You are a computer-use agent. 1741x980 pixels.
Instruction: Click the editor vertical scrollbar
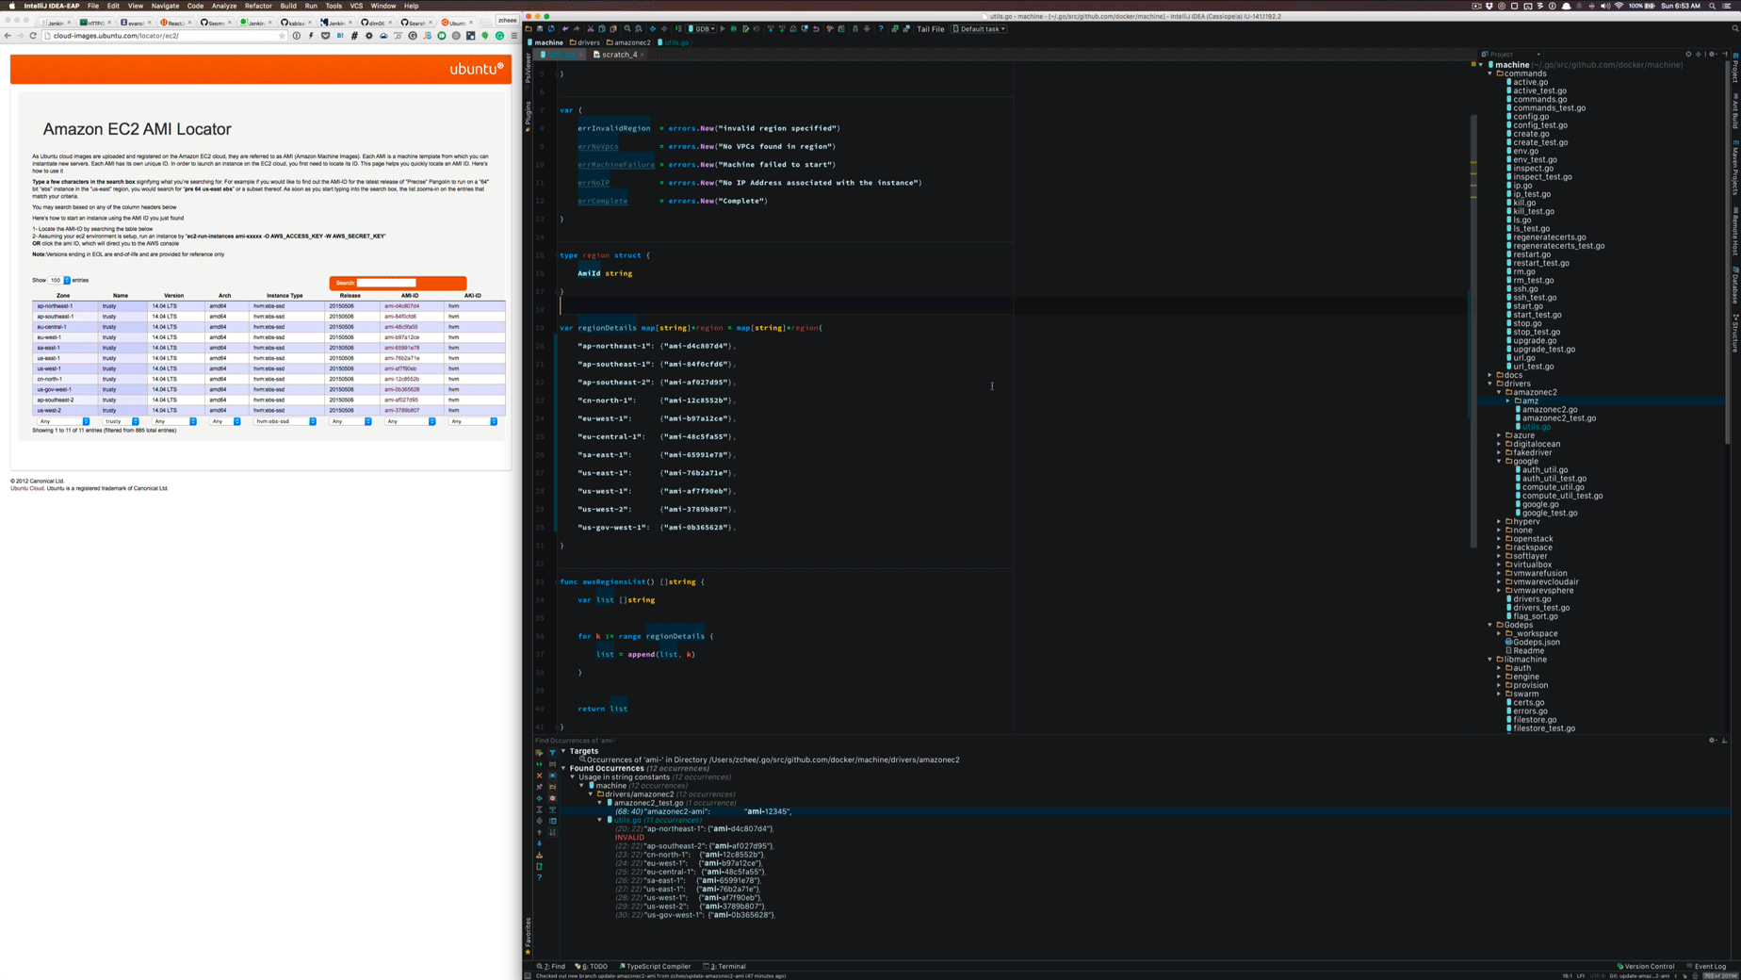pyautogui.click(x=1473, y=330)
